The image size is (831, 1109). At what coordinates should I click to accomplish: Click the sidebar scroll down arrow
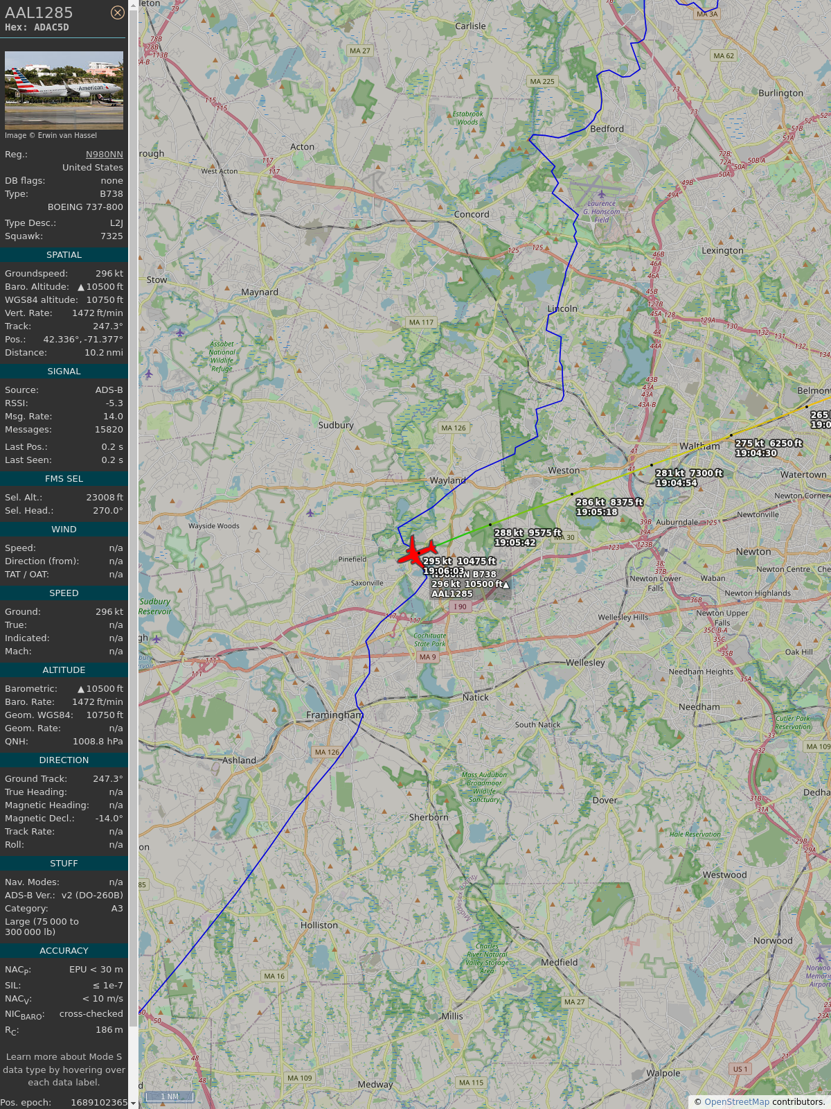pyautogui.click(x=133, y=1103)
